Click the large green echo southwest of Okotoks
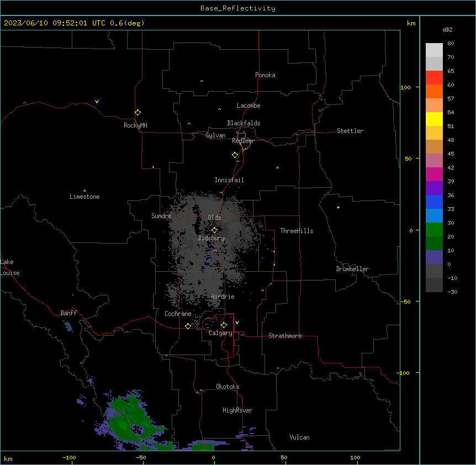Viewport: 476px width, 465px height. 129,420
